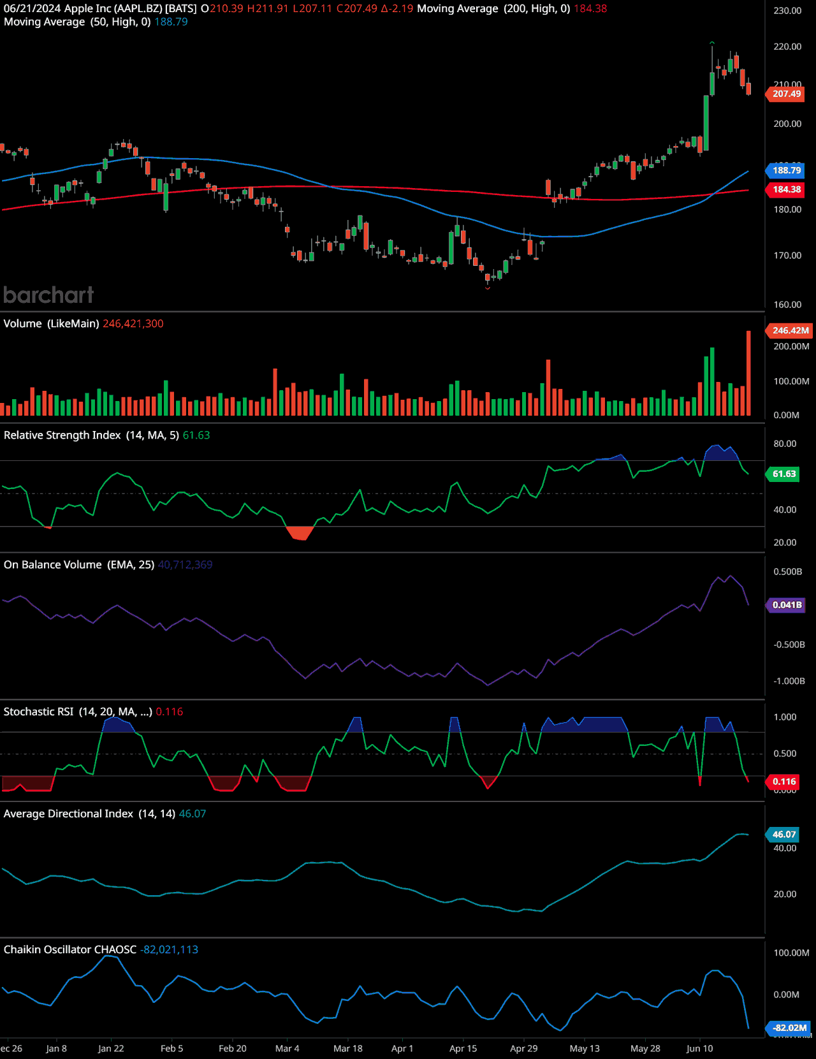Click the red 184.38 moving average tag
816x1059 pixels.
[x=785, y=189]
